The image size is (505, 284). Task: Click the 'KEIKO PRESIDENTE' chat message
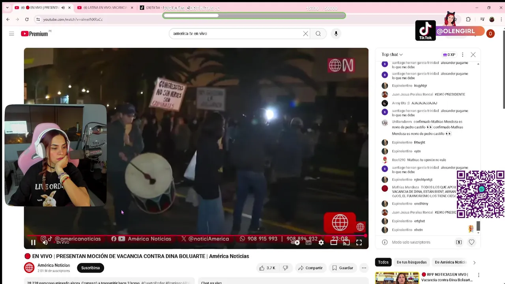[450, 94]
